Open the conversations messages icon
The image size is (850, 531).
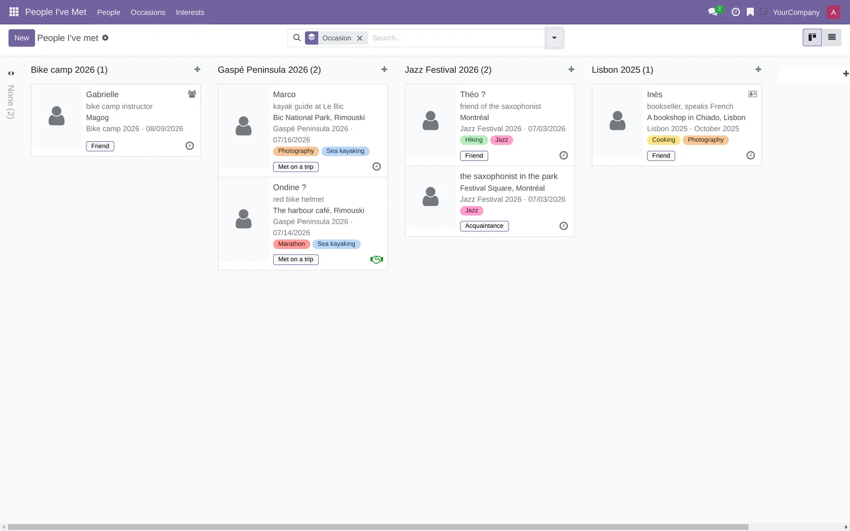pos(713,12)
